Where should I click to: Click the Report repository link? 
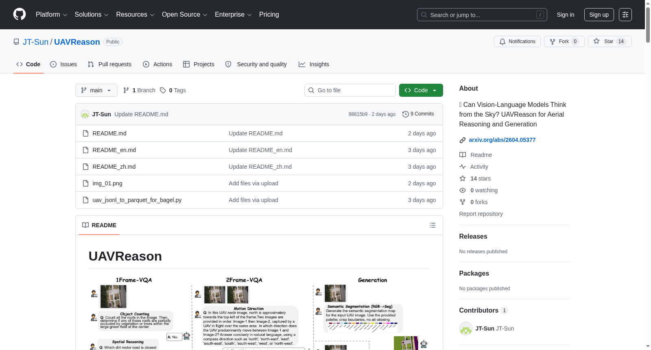(x=481, y=214)
